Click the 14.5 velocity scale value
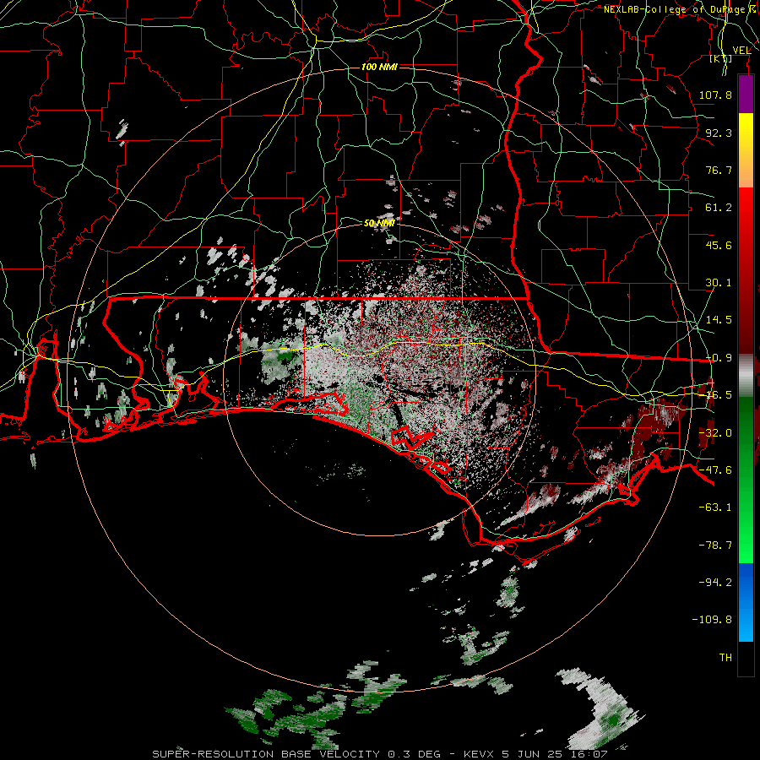The height and width of the screenshot is (760, 760). point(719,320)
